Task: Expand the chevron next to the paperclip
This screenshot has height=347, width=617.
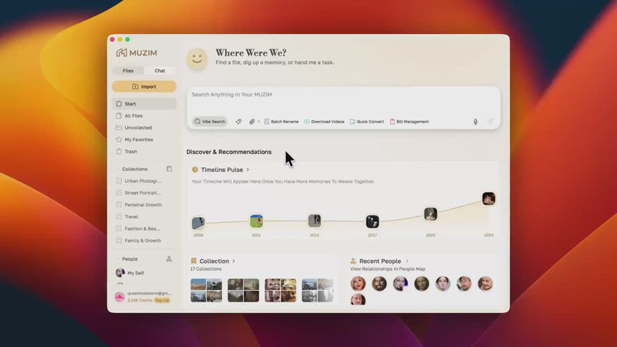Action: coord(258,122)
